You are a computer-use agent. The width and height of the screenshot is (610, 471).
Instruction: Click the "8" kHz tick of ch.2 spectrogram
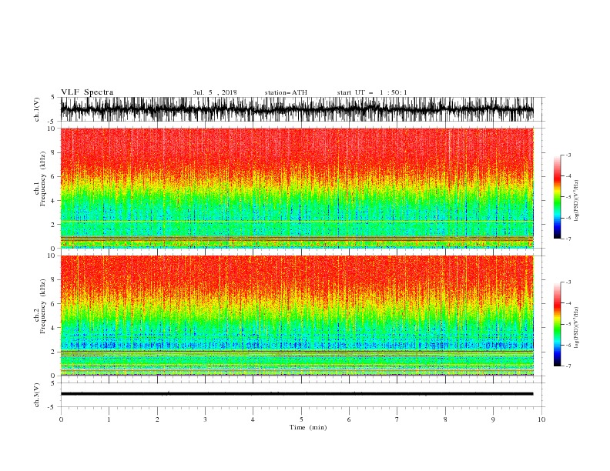coord(54,280)
